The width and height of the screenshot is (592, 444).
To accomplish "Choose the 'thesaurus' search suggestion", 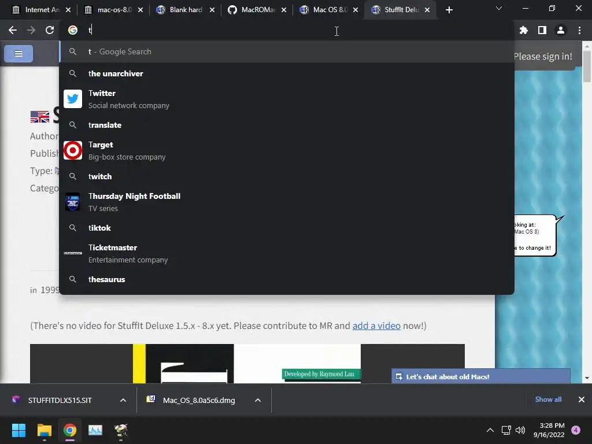I will pyautogui.click(x=287, y=279).
